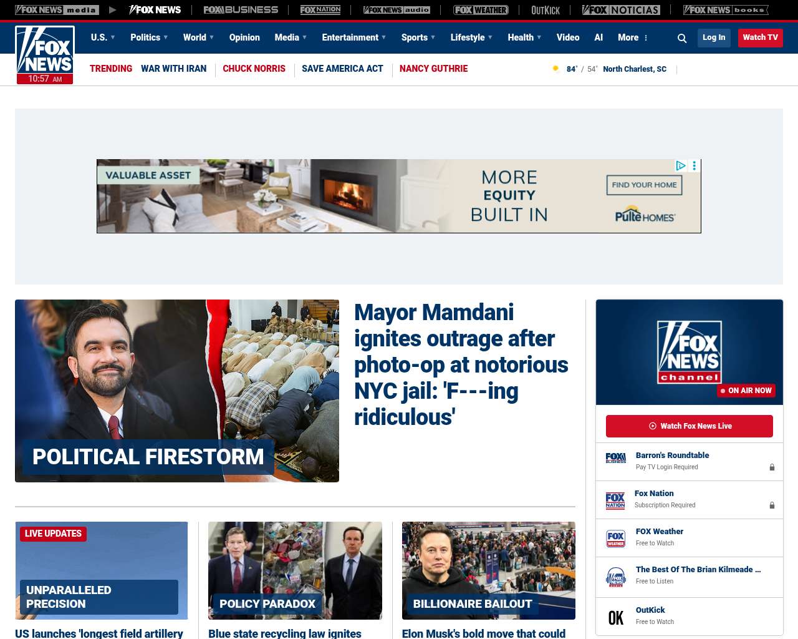The width and height of the screenshot is (798, 639).
Task: Open trending topic Chuck Norris
Action: click(x=254, y=69)
